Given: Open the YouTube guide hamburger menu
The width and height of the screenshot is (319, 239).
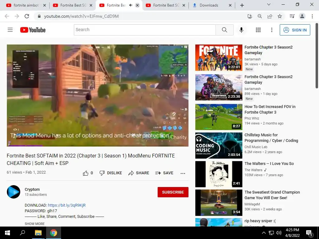Looking at the screenshot, I should coord(10,30).
